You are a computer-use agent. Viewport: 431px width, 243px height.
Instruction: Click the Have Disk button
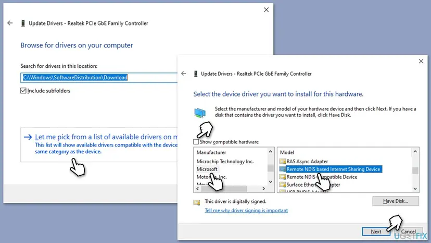tap(396, 201)
